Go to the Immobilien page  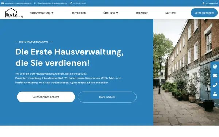click(78, 13)
